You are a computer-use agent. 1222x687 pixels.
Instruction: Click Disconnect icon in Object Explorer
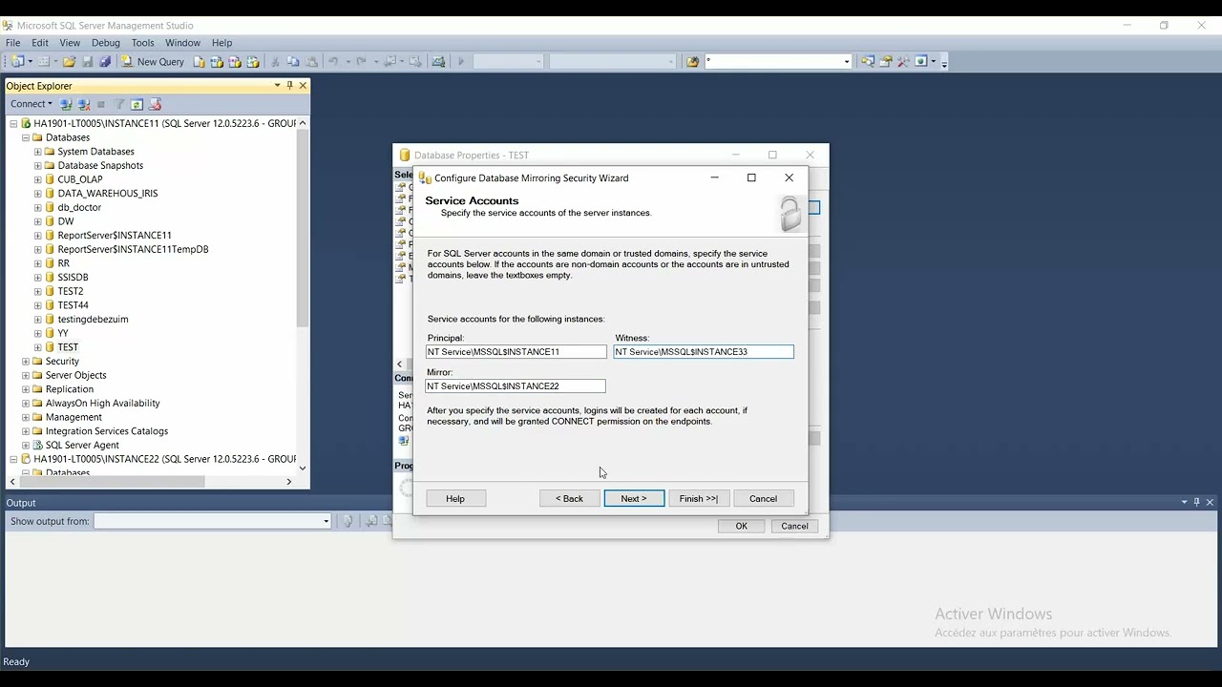[84, 104]
